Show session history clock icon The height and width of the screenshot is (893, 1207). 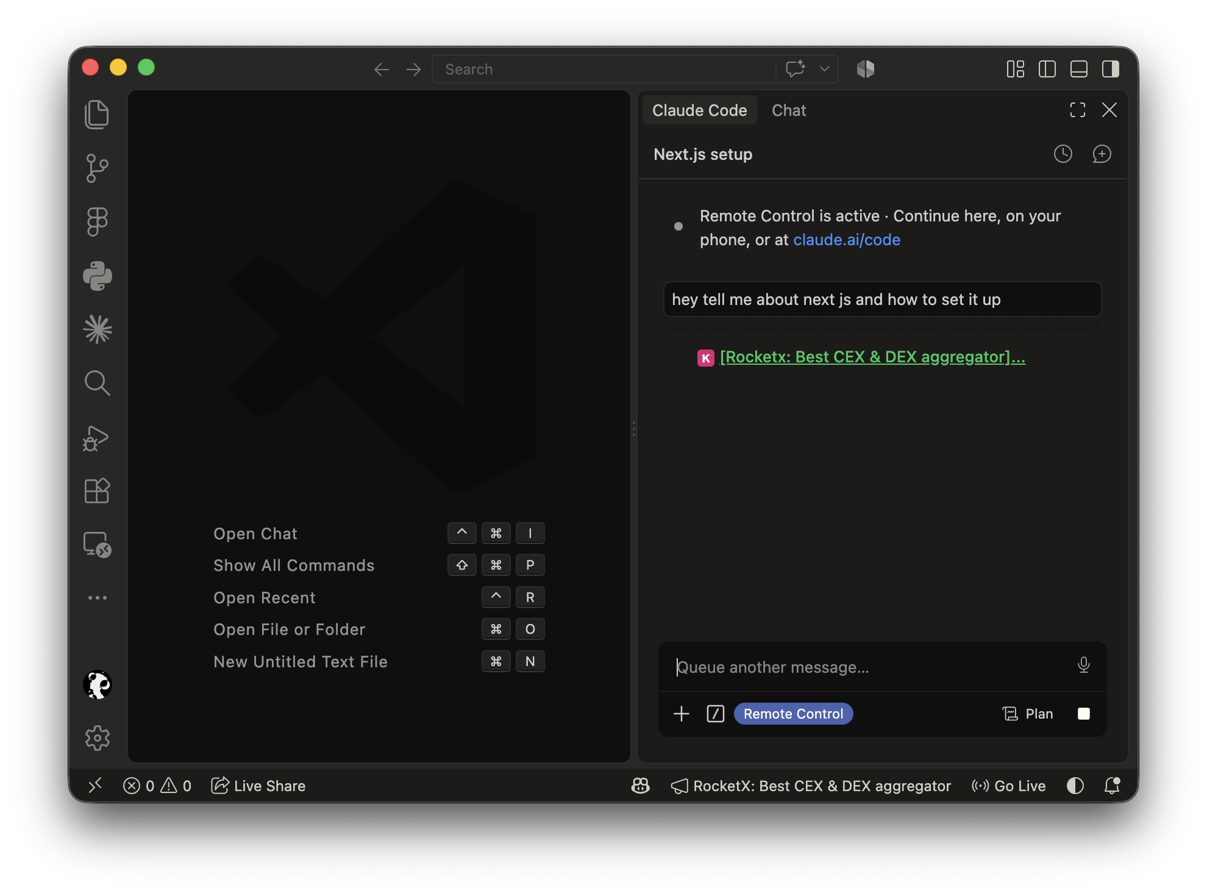click(x=1063, y=154)
